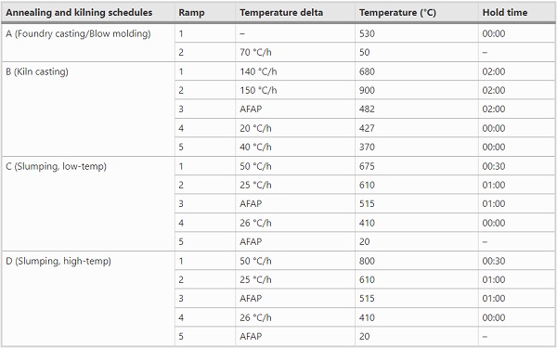Click the 'C (Slumping, low-temp)' cell
Image resolution: width=557 pixels, height=348 pixels.
click(88, 204)
